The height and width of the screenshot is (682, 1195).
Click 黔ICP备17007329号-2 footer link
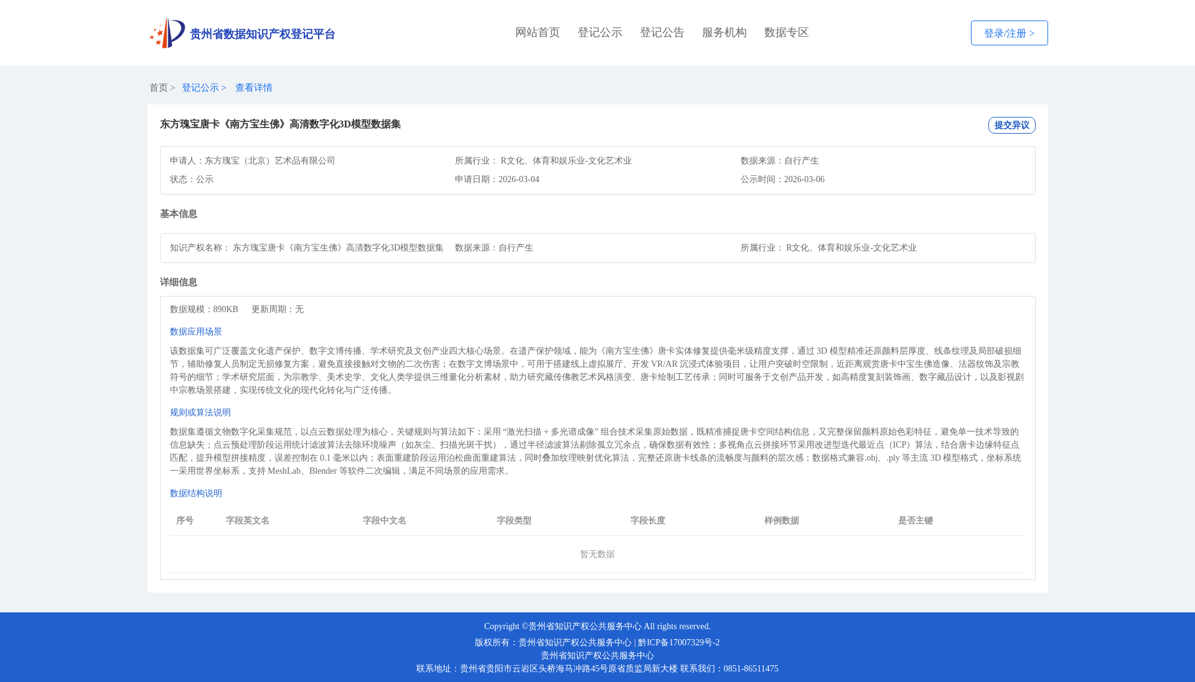click(x=678, y=643)
